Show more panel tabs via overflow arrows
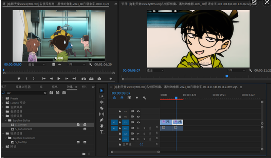 [93, 87]
